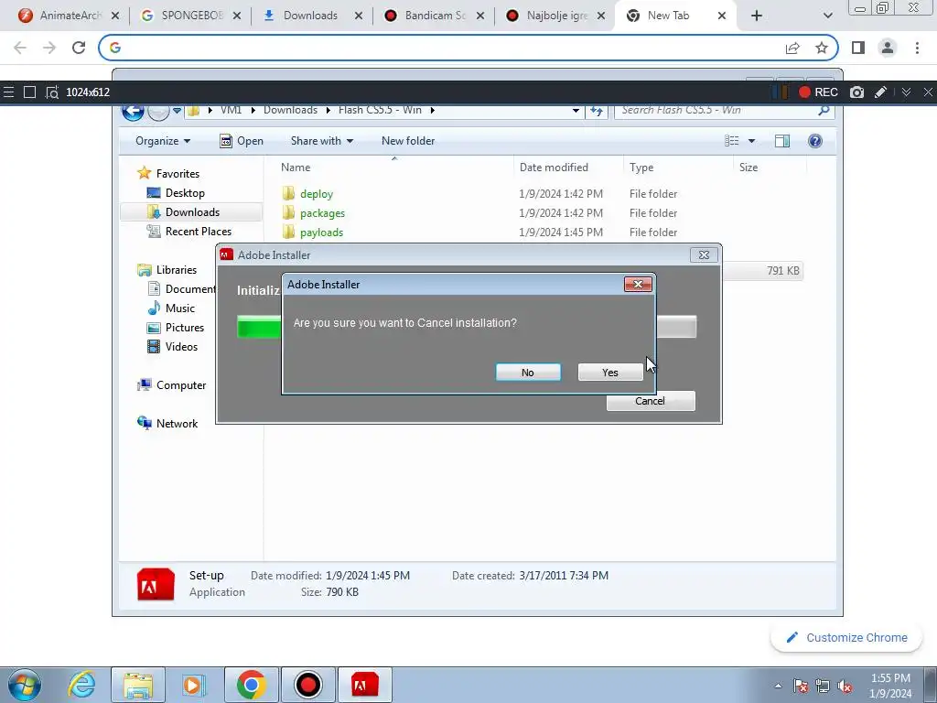Open the deploy folder
Image resolution: width=937 pixels, height=703 pixels.
tap(316, 194)
